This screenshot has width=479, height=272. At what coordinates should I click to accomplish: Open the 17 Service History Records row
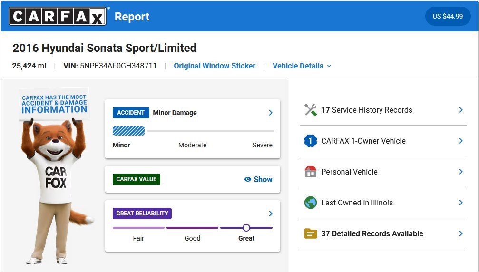click(x=383, y=110)
